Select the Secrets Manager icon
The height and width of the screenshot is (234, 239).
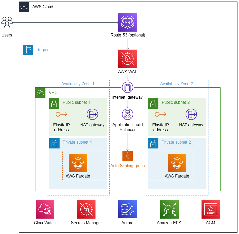pos(86,209)
